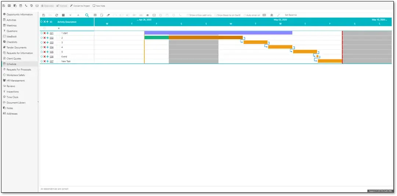Click the Activity Description column header

tap(67, 22)
